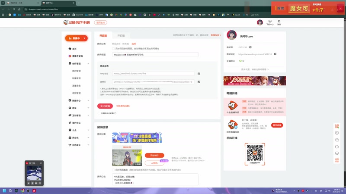Open 直播百宝箱 in the sidebar
The image size is (346, 194).
pyautogui.click(x=75, y=56)
